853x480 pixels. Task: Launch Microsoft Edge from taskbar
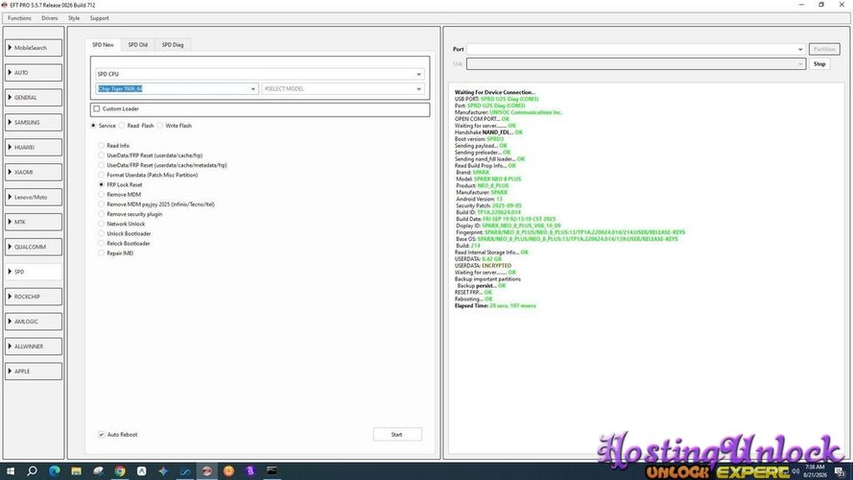tap(55, 470)
